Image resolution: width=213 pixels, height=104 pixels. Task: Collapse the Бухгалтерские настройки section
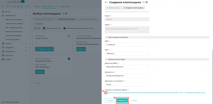[x=106, y=37]
